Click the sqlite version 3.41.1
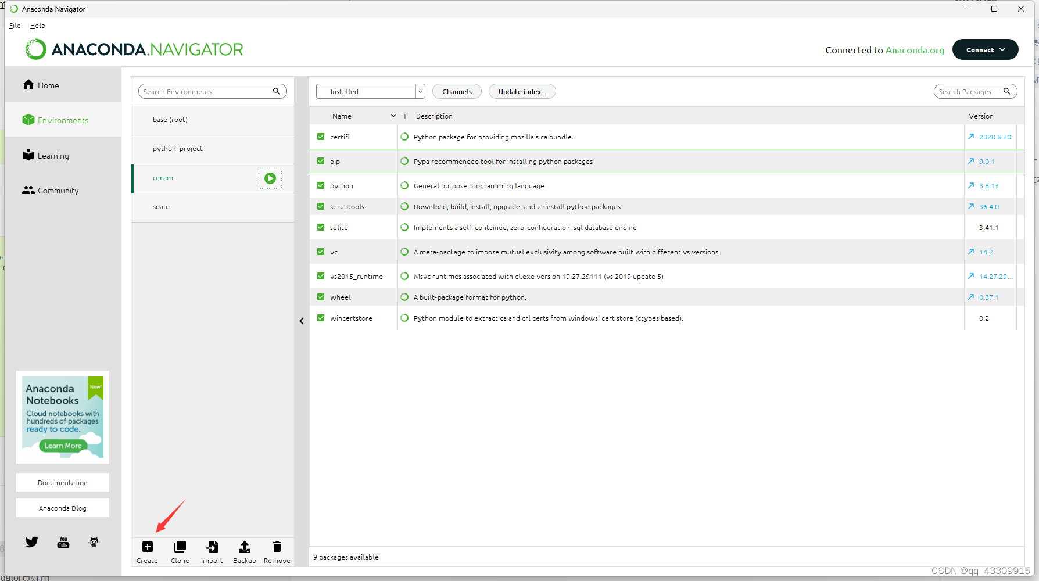 [988, 228]
